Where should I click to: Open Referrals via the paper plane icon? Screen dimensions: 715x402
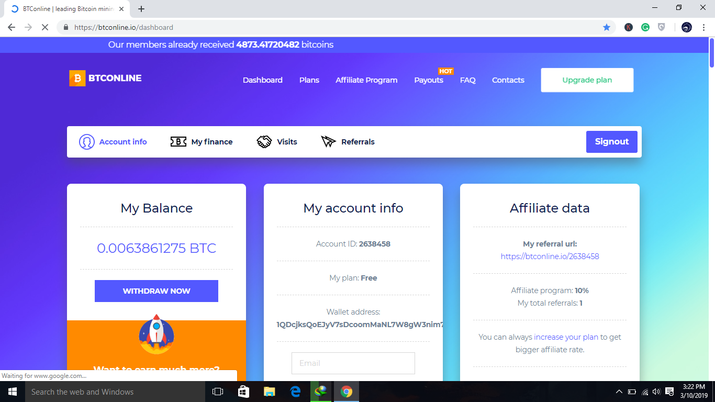tap(328, 141)
